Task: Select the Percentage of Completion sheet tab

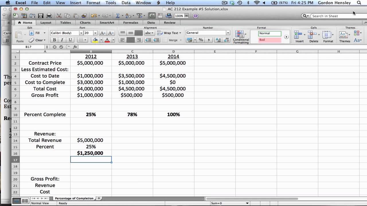Action: [x=74, y=198]
